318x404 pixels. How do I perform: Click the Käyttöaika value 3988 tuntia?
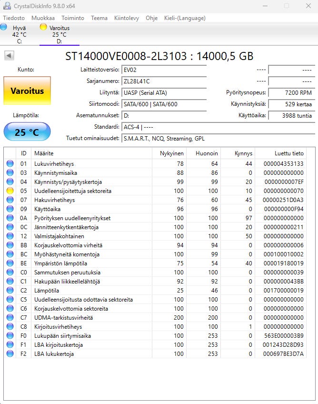coord(292,115)
